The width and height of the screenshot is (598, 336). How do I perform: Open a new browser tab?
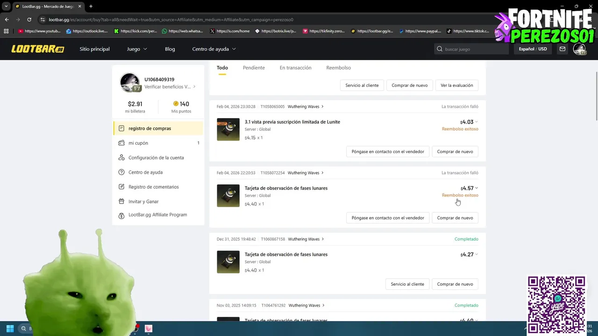91,7
